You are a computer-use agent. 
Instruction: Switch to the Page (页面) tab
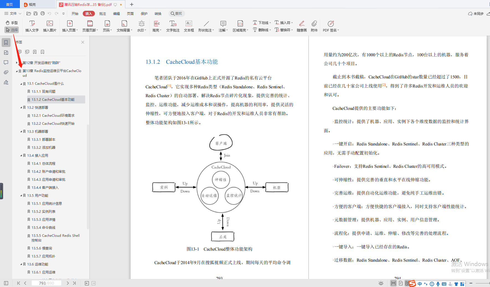coord(130,14)
